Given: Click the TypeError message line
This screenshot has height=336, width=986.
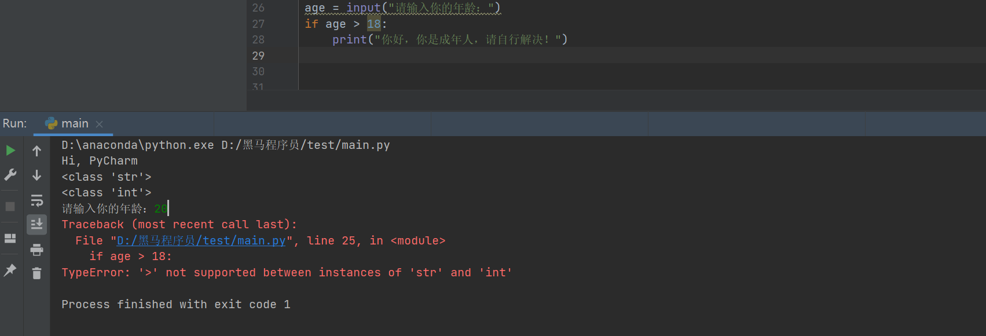Looking at the screenshot, I should pos(287,272).
